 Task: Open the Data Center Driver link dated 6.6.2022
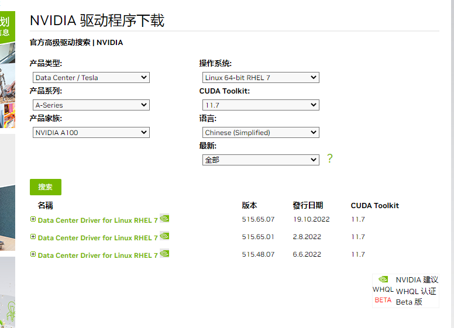point(98,256)
